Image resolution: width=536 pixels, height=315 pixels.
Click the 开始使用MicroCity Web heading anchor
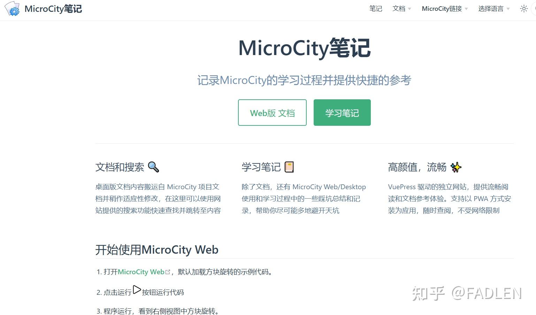[157, 250]
